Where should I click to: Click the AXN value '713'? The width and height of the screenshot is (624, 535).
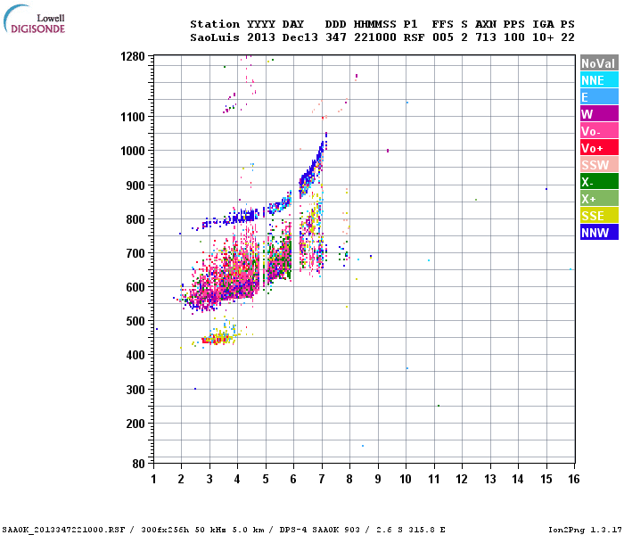pos(486,37)
